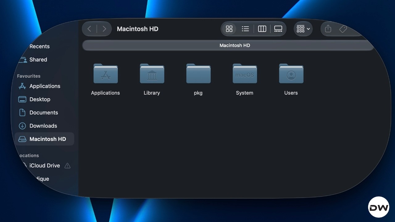This screenshot has width=395, height=222.
Task: Open Recents in the sidebar
Action: pyautogui.click(x=39, y=47)
